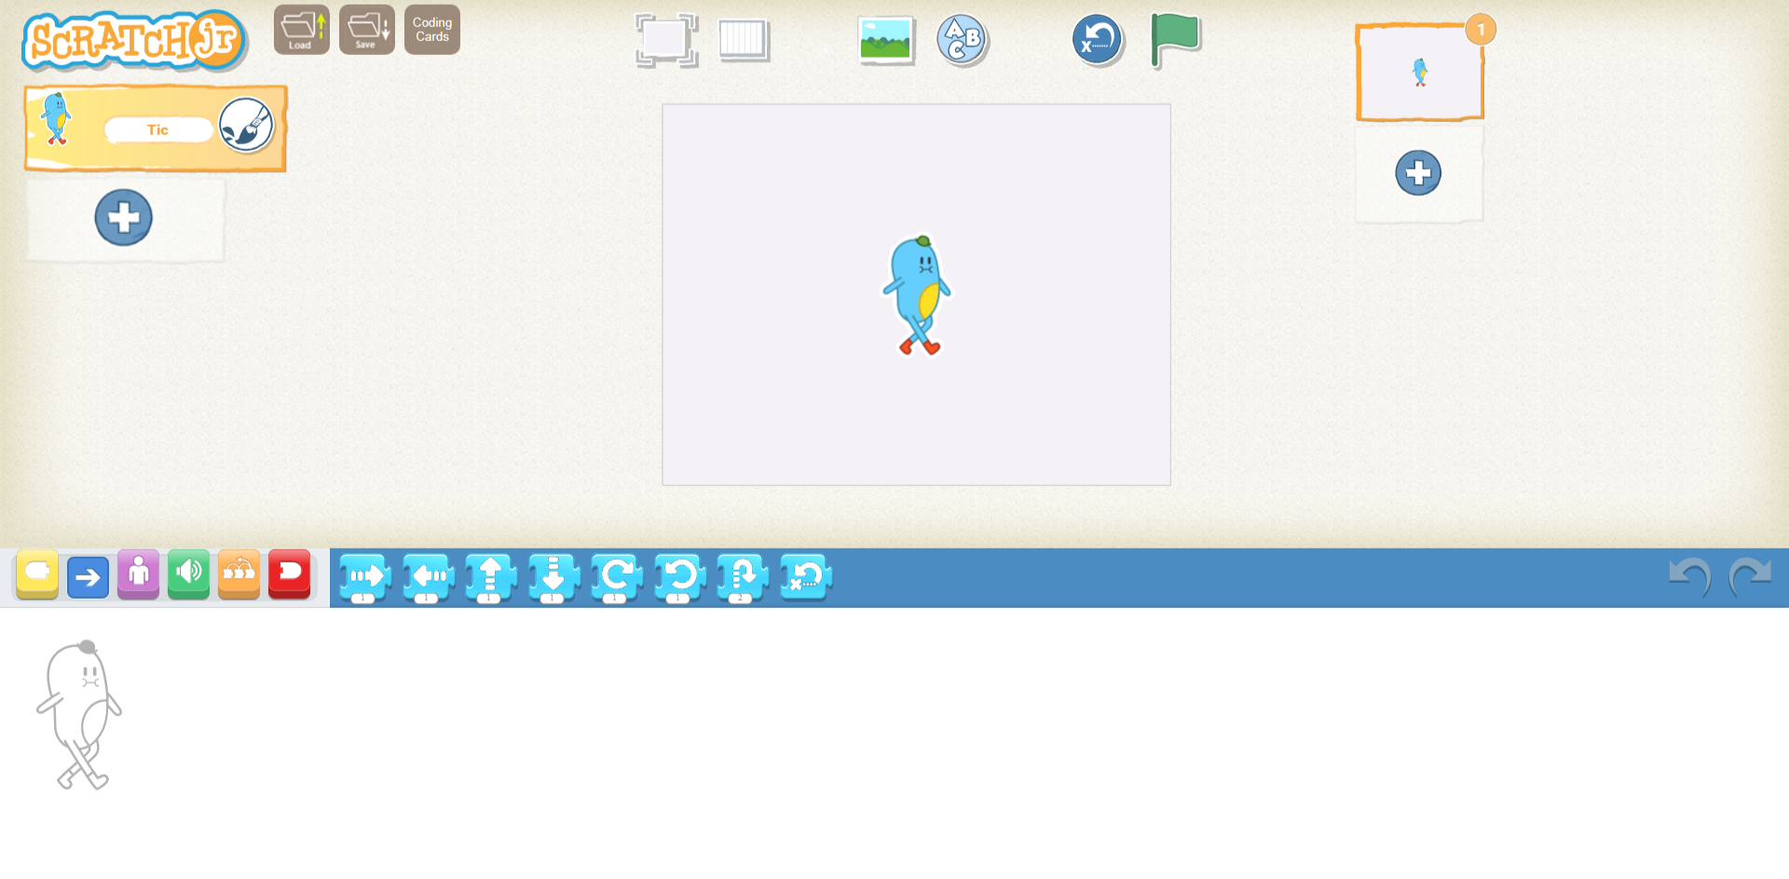This screenshot has width=1789, height=879.
Task: Switch to blue motion blocks category
Action: pyautogui.click(x=88, y=576)
